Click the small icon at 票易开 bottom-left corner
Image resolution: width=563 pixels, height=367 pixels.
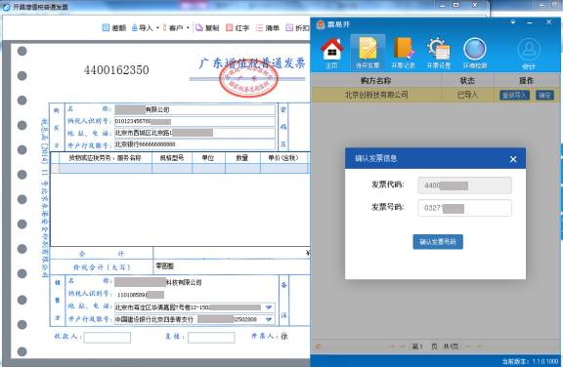318,347
